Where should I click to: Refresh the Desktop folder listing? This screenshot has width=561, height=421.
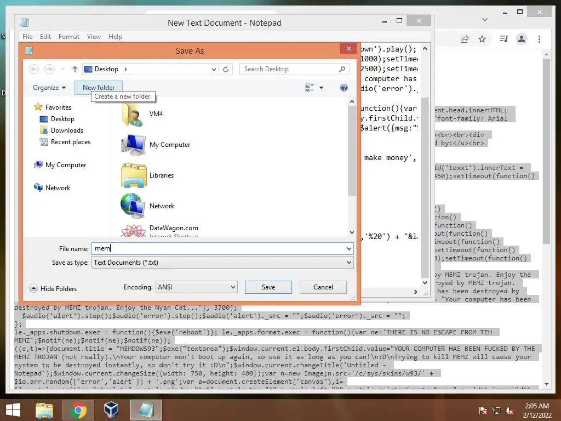226,69
